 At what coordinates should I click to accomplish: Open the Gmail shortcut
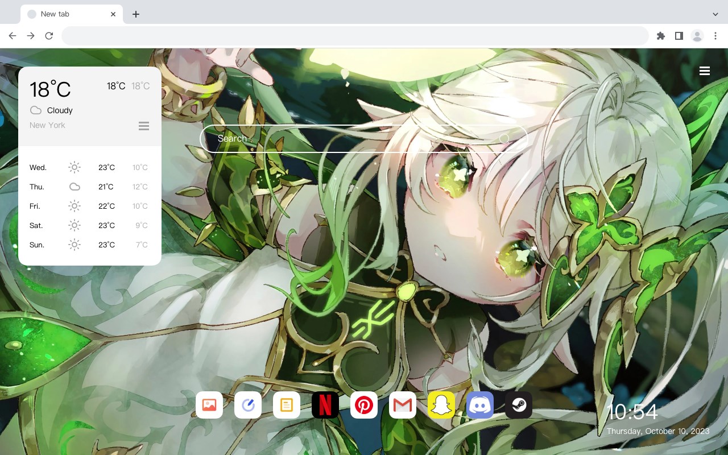[403, 405]
